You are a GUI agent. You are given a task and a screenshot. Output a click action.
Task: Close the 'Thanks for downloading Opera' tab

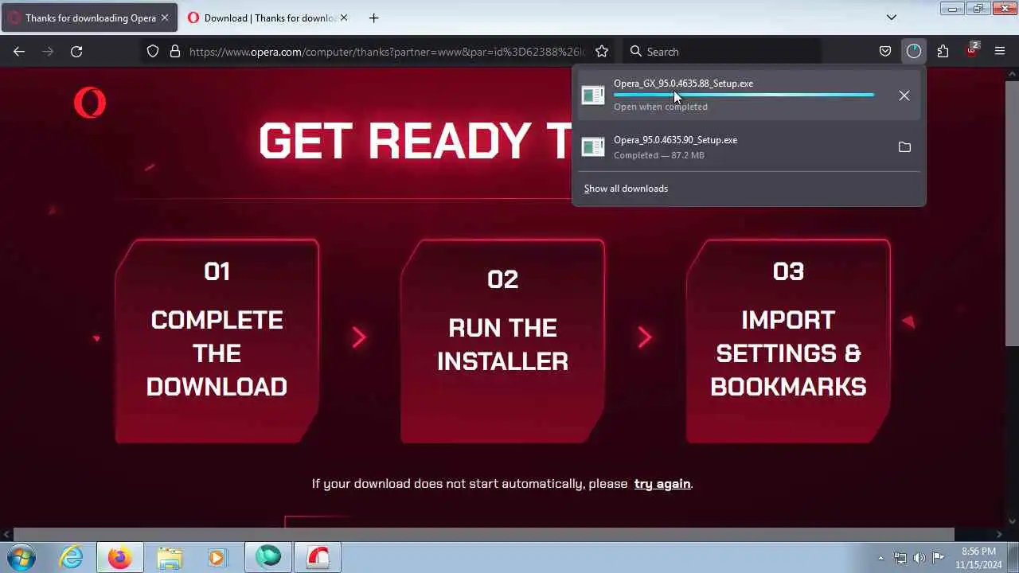coord(165,18)
